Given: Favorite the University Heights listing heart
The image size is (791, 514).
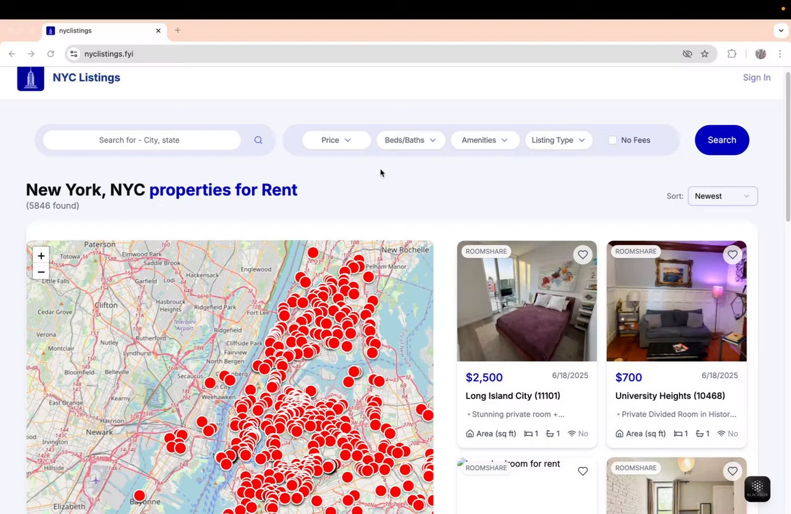Looking at the screenshot, I should 732,255.
